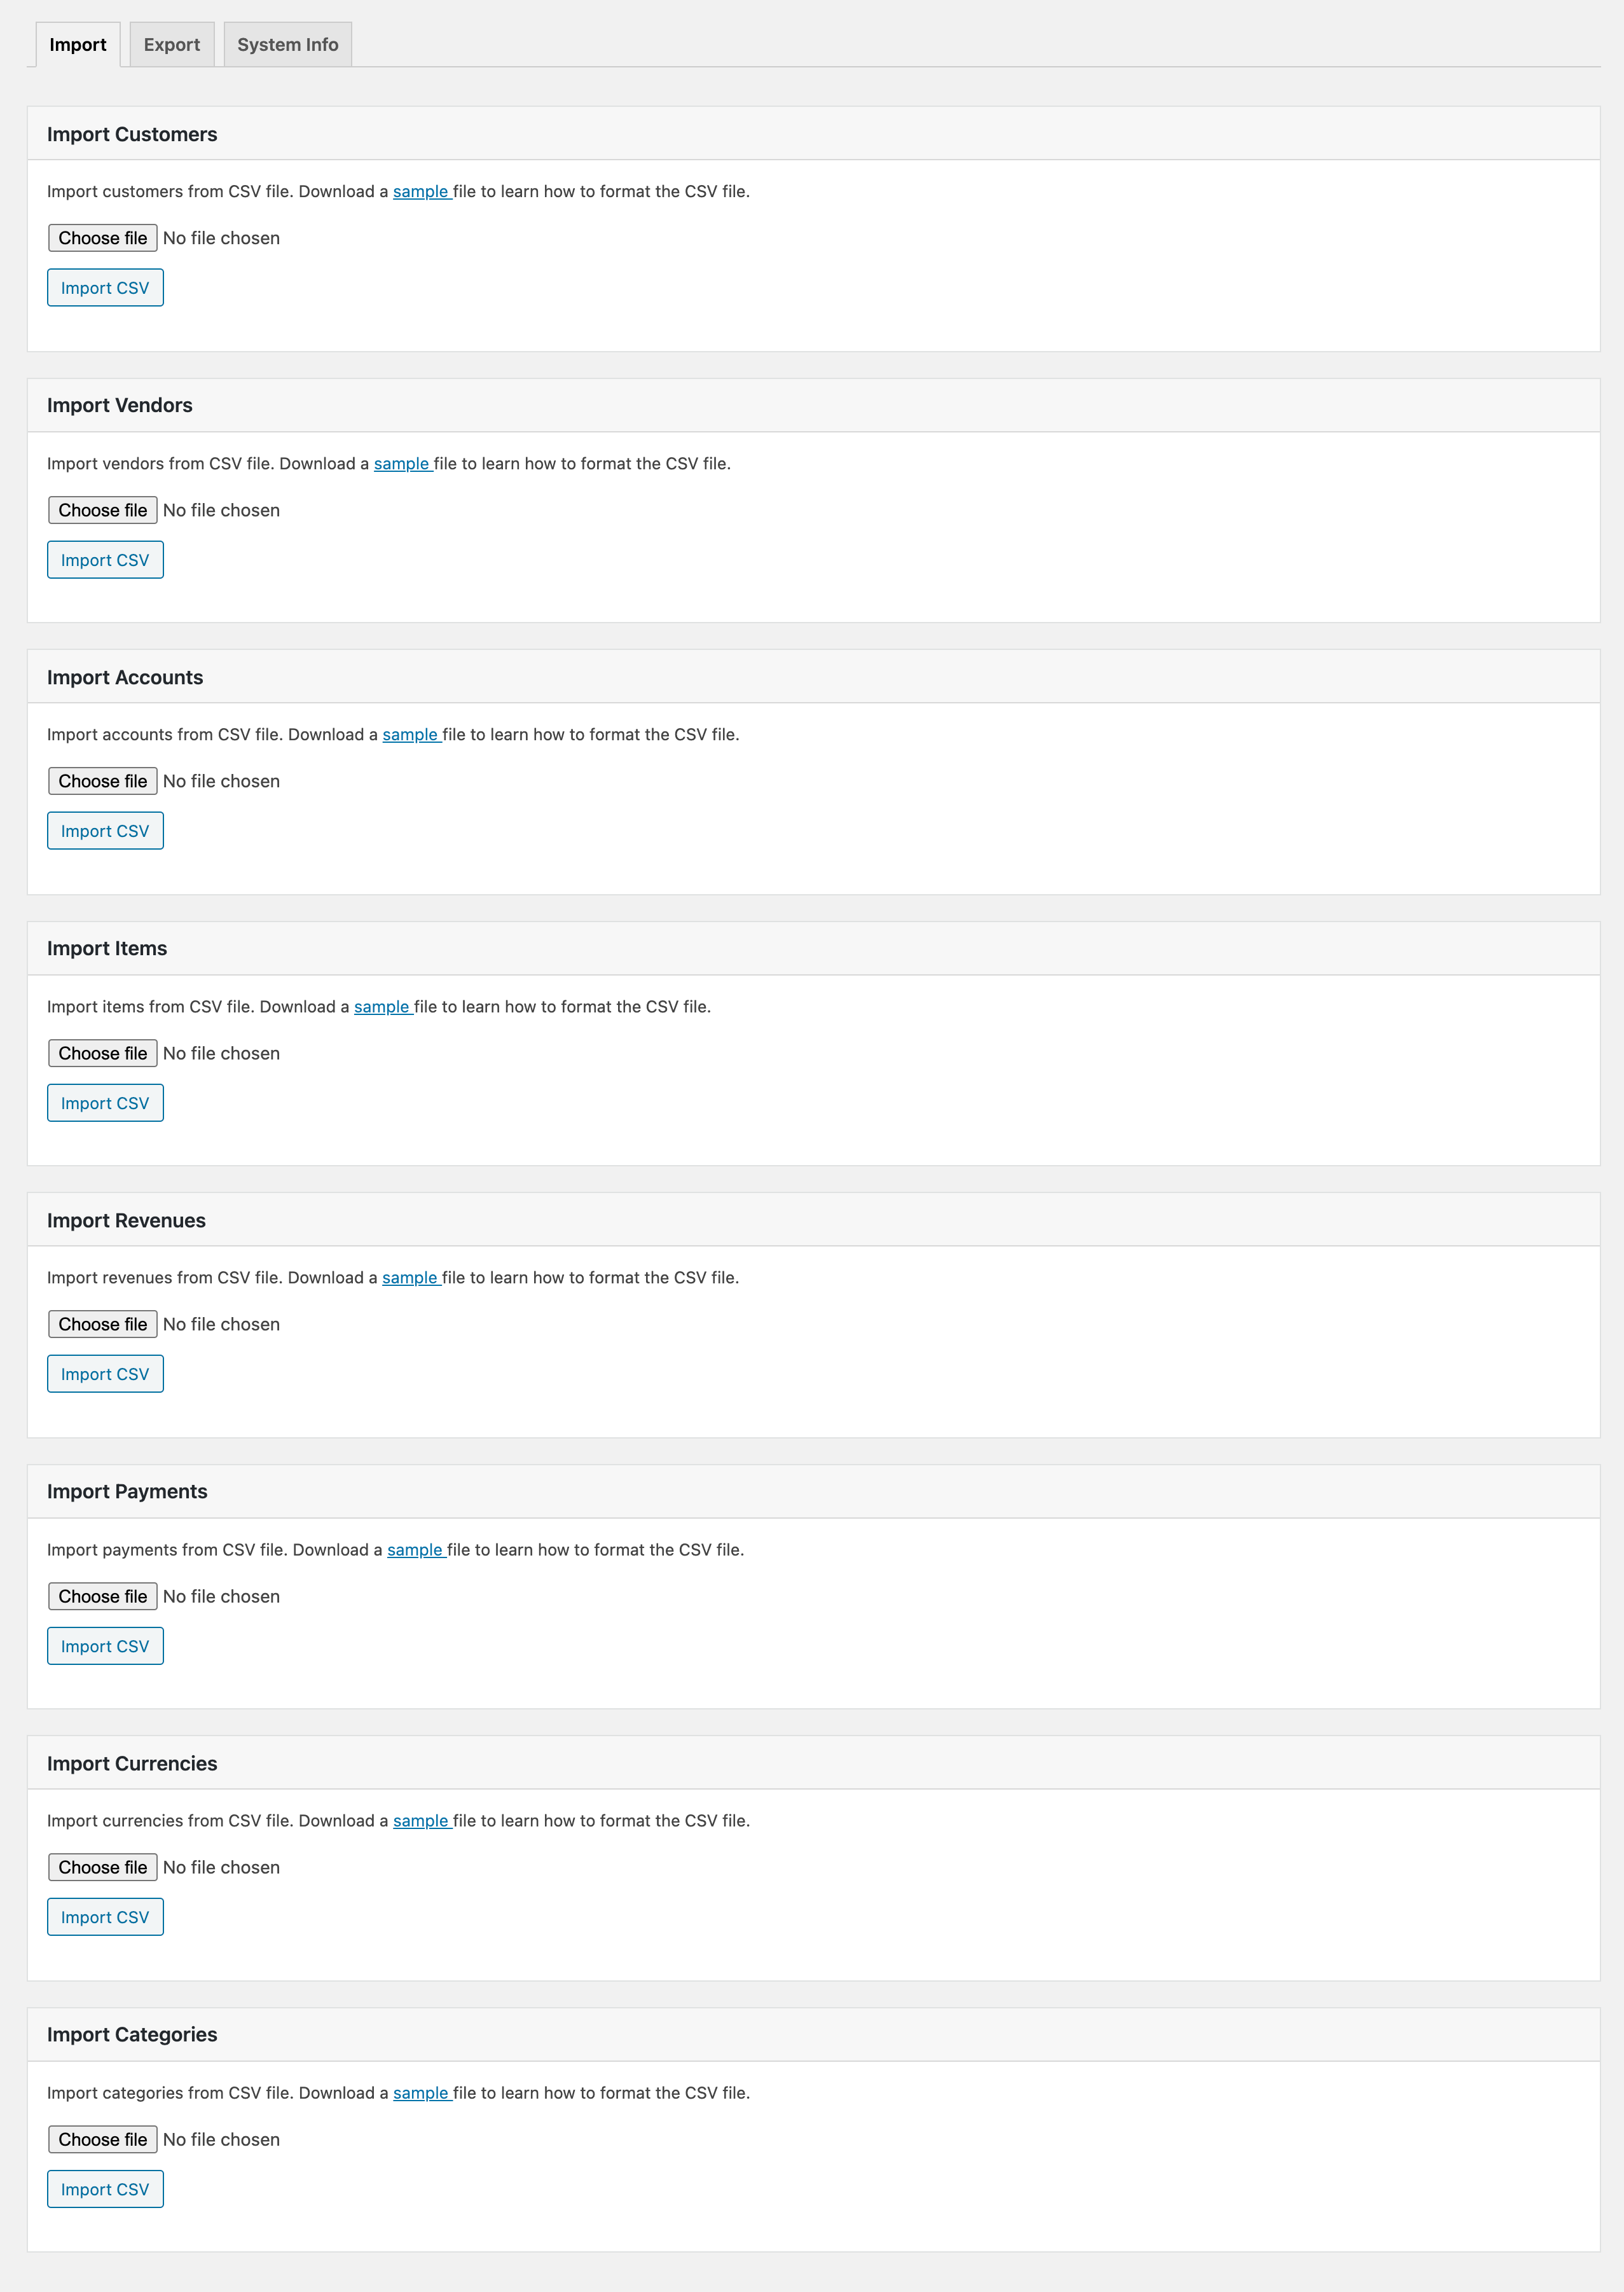1624x2292 pixels.
Task: Choose a vendors CSV file
Action: coord(102,509)
